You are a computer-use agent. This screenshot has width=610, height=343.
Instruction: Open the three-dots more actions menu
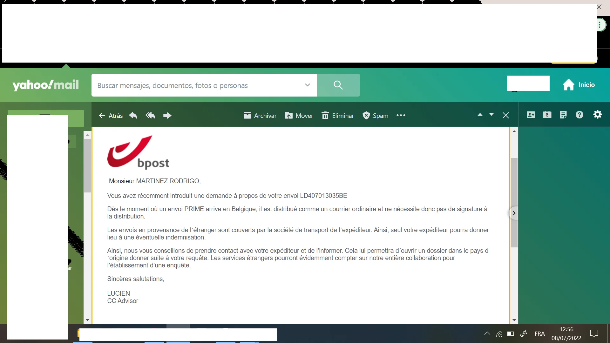coord(401,116)
